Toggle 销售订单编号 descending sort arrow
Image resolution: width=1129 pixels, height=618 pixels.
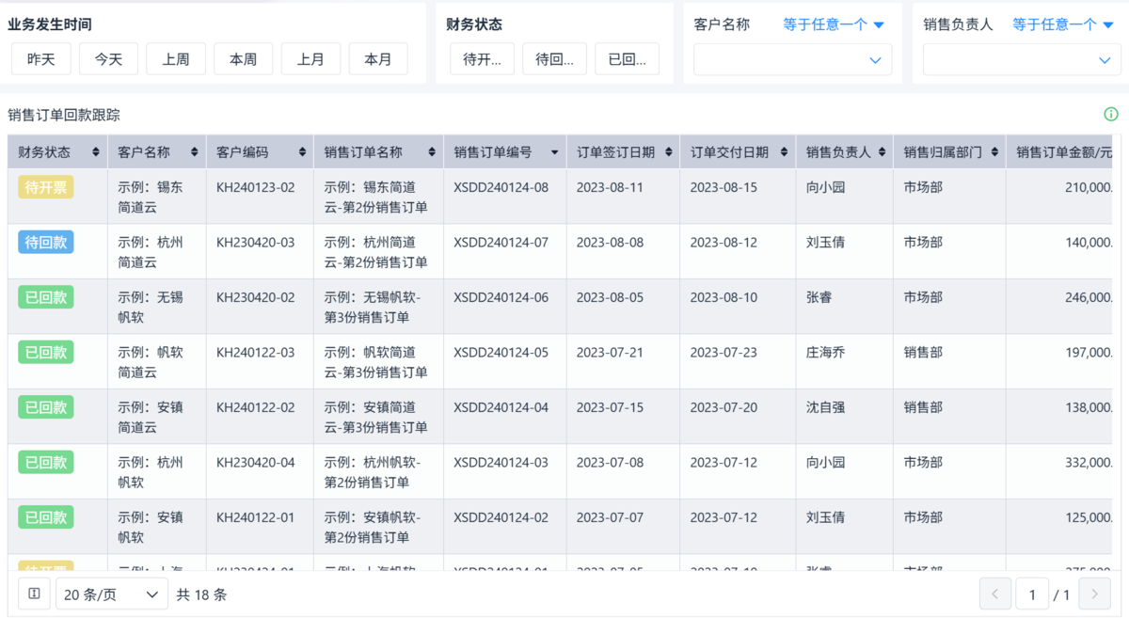pos(555,152)
